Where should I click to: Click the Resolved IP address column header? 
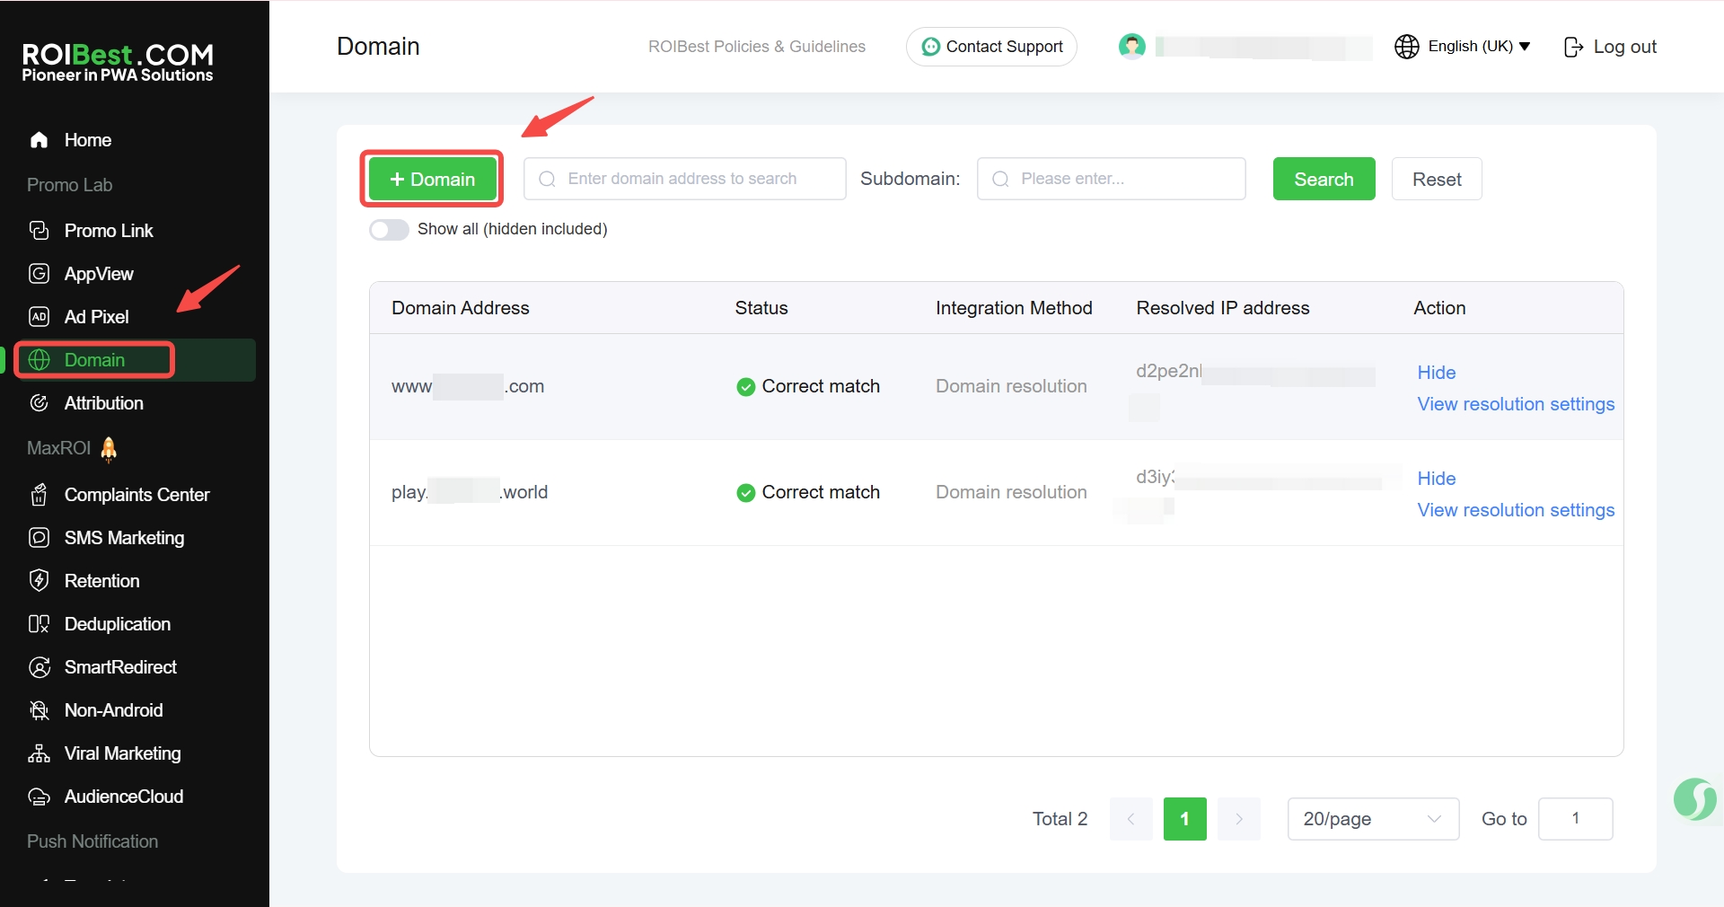coord(1223,308)
